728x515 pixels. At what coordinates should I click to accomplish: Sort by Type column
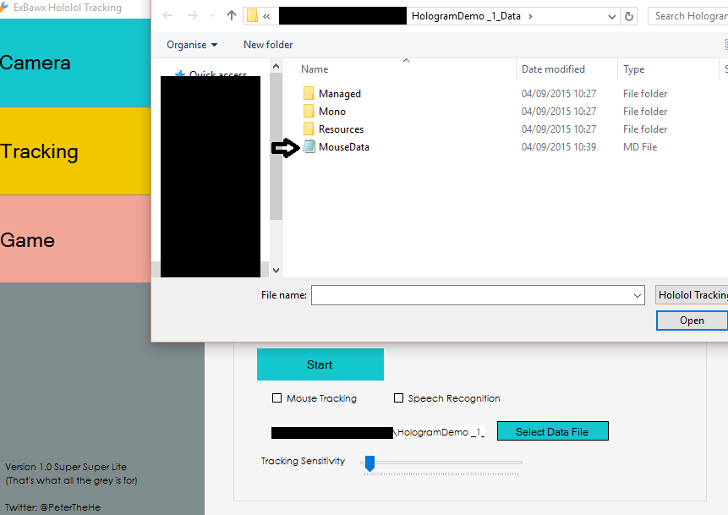click(x=633, y=69)
